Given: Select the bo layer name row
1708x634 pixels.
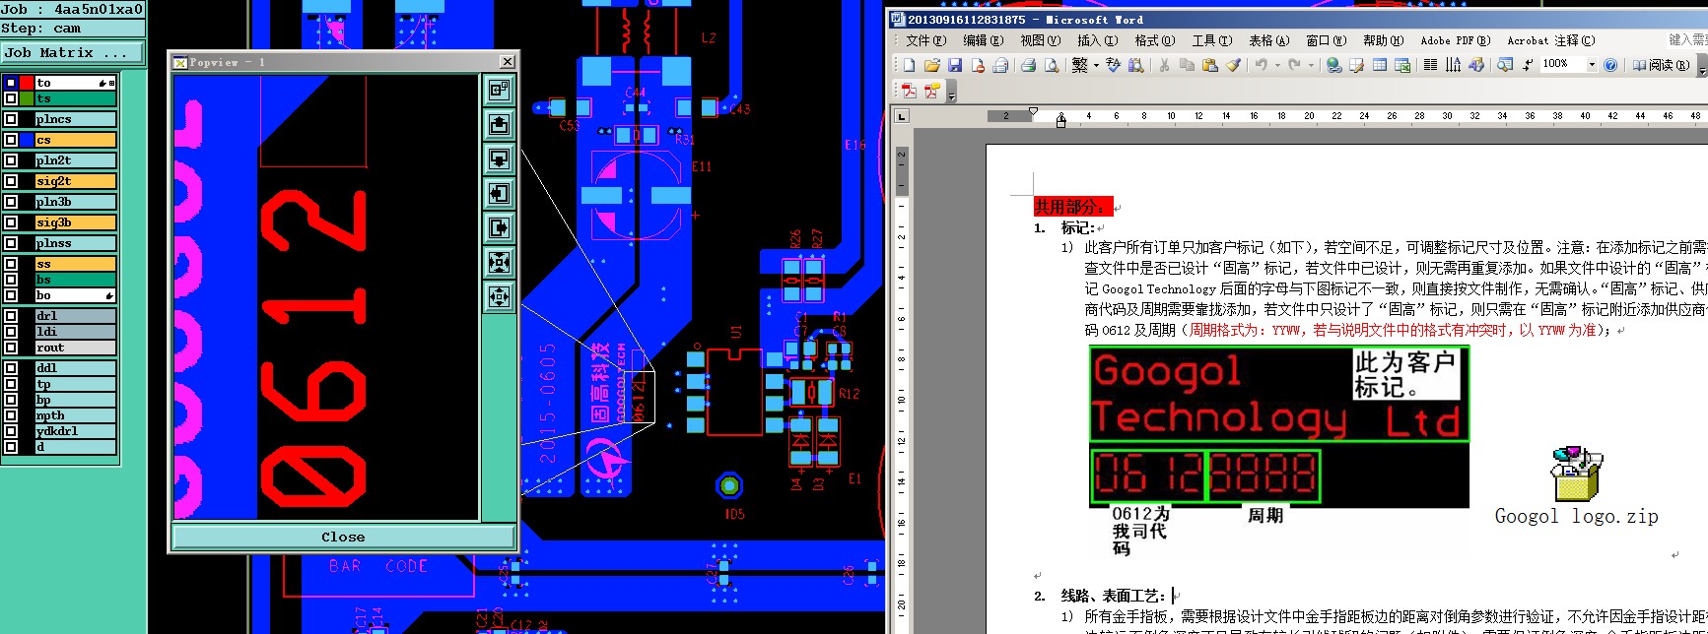Looking at the screenshot, I should click(x=76, y=295).
